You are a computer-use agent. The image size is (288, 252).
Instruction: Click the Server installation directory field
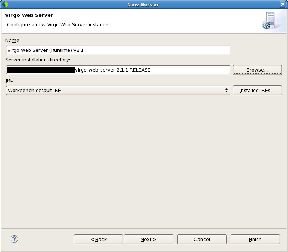pos(118,70)
